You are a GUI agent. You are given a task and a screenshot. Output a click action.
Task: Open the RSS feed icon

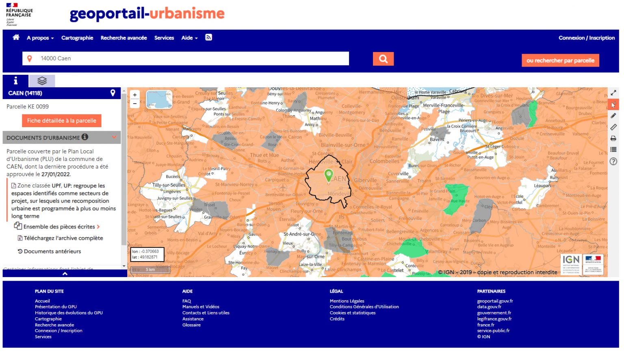click(208, 37)
